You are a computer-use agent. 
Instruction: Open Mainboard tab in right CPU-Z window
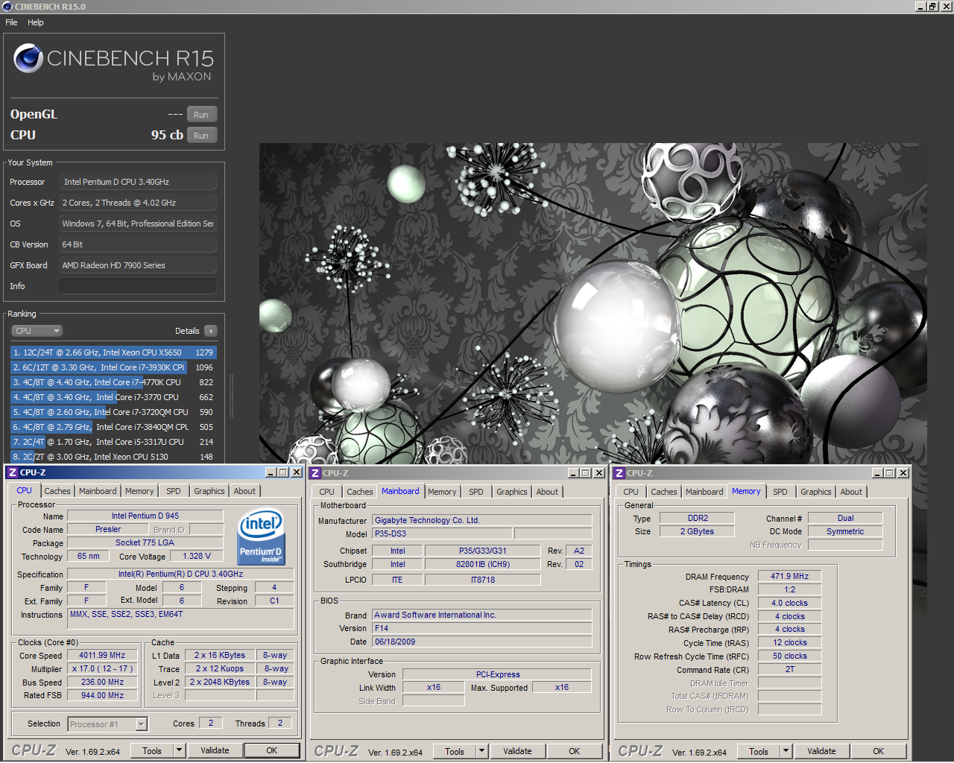[x=704, y=492]
